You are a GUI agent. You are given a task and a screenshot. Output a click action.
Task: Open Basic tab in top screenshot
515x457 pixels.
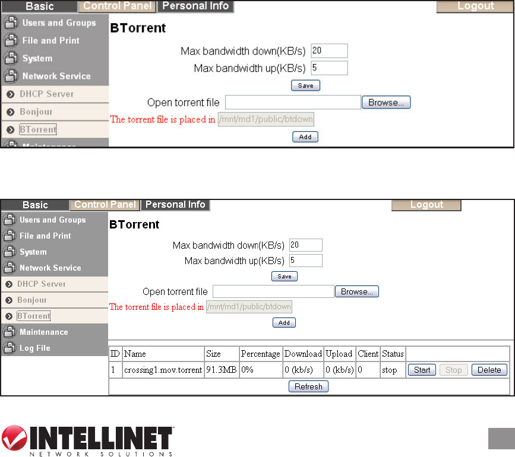click(39, 7)
